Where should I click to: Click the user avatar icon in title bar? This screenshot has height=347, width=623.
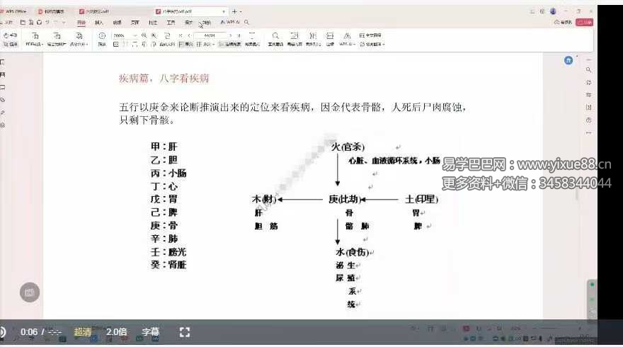[x=552, y=11]
